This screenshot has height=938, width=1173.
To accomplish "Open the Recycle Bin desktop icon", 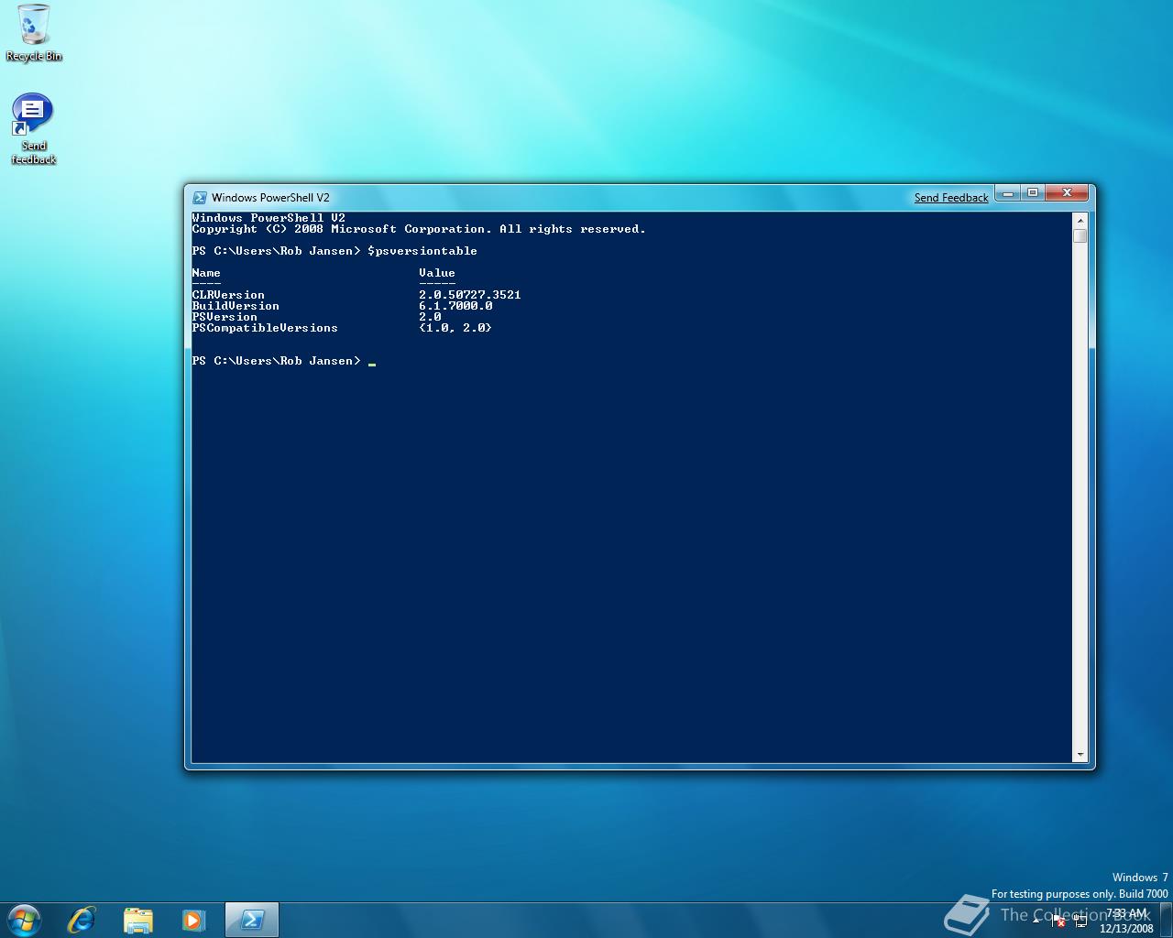I will (34, 34).
